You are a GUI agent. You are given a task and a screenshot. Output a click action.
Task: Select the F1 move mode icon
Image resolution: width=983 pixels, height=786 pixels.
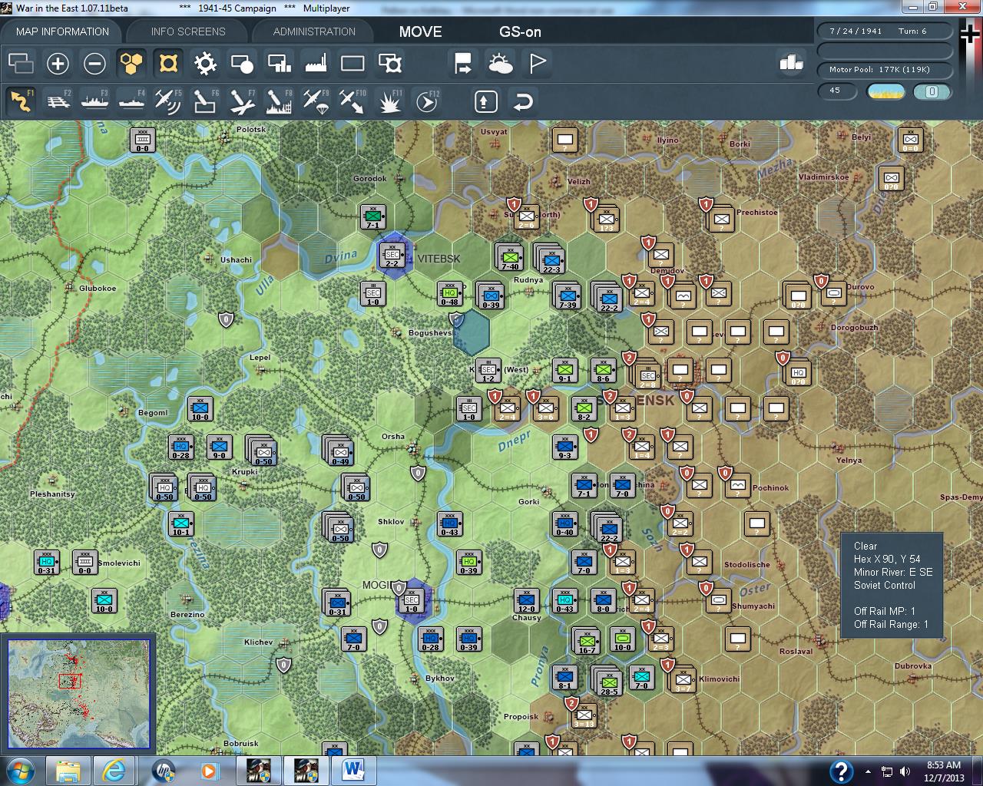tap(21, 101)
